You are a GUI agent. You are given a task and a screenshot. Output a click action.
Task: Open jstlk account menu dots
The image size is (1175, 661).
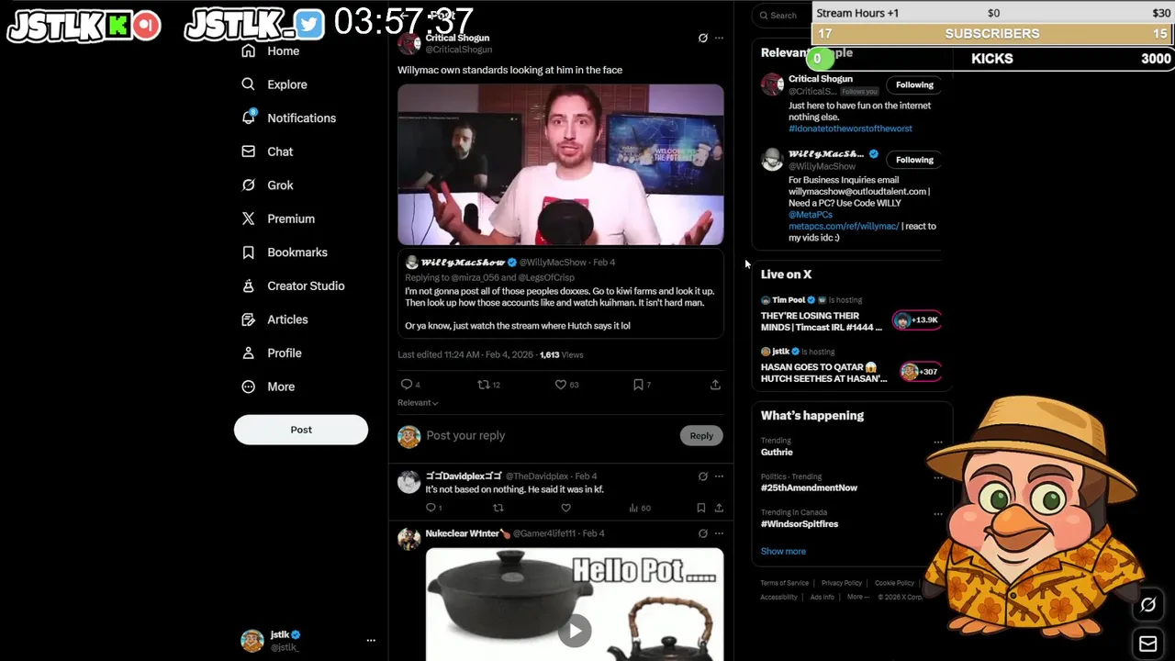tap(371, 640)
